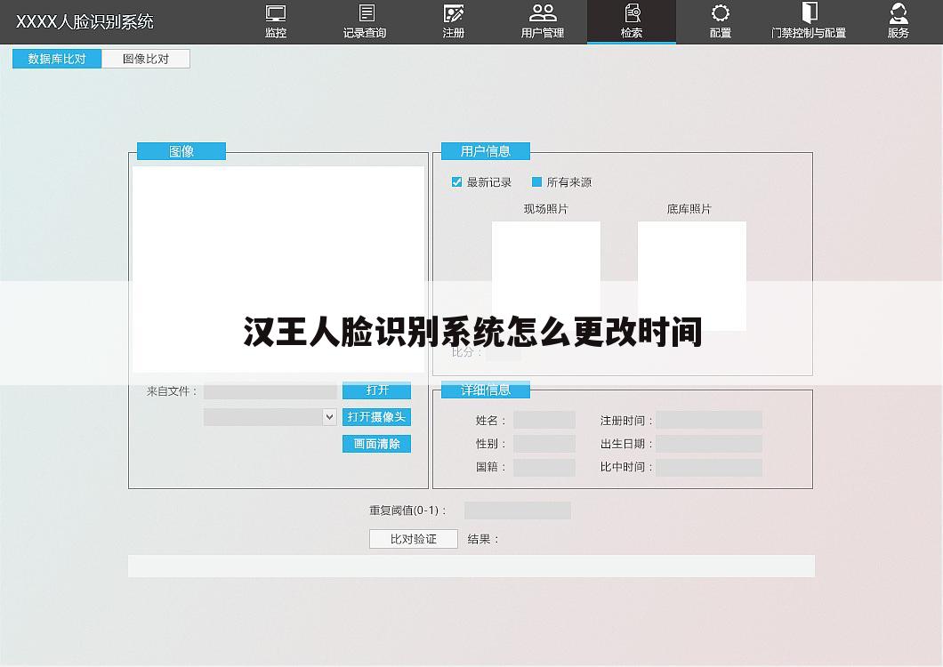Screen dimensions: 943x667
Task: Click the 来自文件 path input field
Action: pyautogui.click(x=270, y=391)
